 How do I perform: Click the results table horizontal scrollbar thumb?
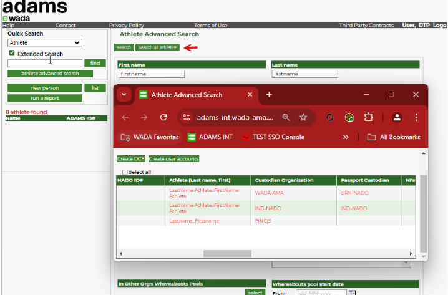click(x=227, y=254)
